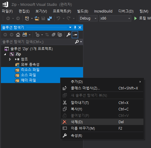Image resolution: width=151 pixels, height=148 pixels.
Task: Toggle auto-hide pin on Solution Explorer
Action: 75,27
